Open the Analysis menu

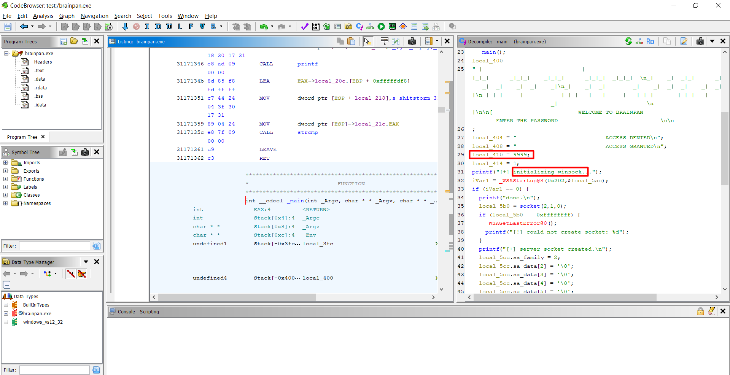43,16
